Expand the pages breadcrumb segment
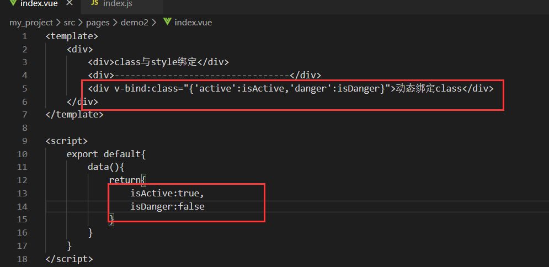Viewport: 549px width, 267px height. 99,23
